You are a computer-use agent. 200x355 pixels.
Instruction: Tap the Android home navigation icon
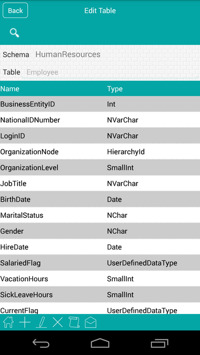point(100,343)
